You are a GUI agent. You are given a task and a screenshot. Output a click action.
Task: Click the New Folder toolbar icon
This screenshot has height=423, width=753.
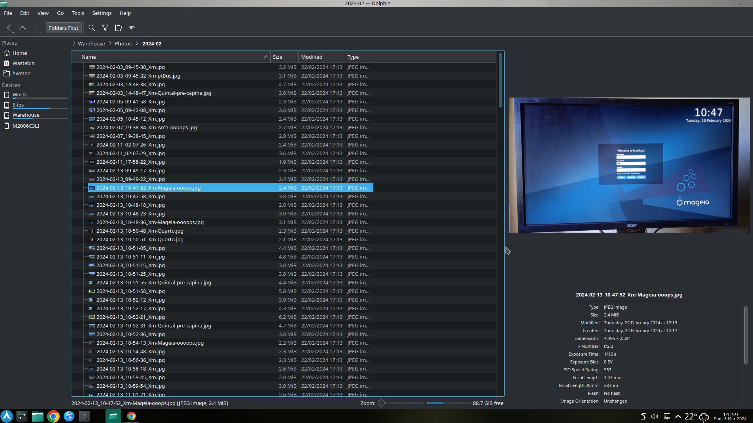pyautogui.click(x=118, y=28)
